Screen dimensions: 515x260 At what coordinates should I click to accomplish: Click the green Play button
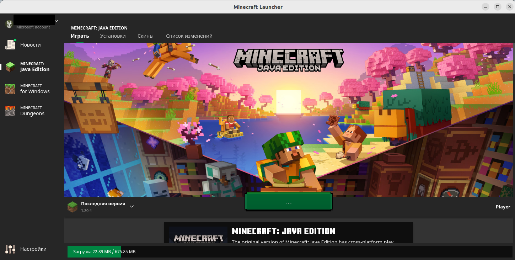tap(289, 202)
